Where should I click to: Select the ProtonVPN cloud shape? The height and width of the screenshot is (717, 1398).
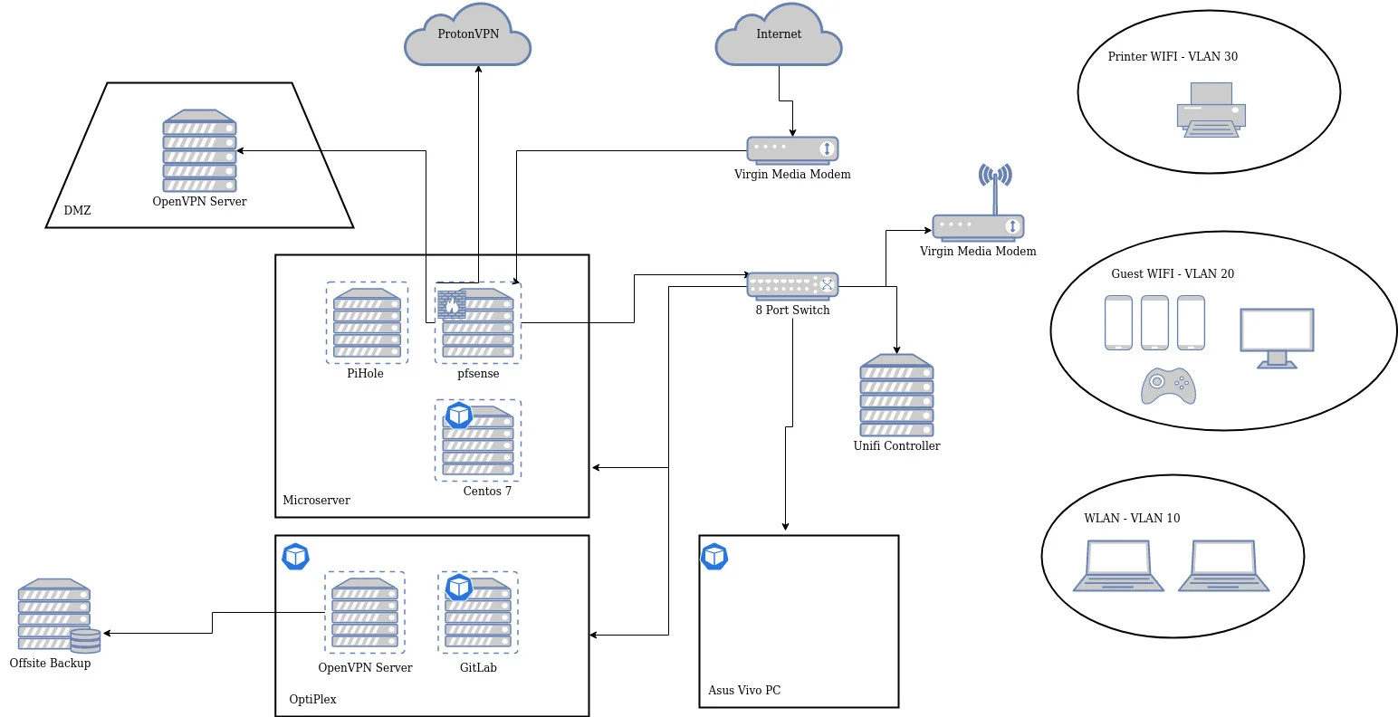tap(467, 36)
